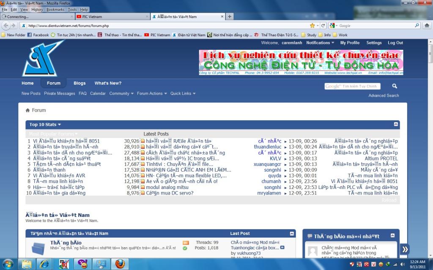433x270 pixels.
Task: Open the Info bookmarks folder
Action: 325,35
